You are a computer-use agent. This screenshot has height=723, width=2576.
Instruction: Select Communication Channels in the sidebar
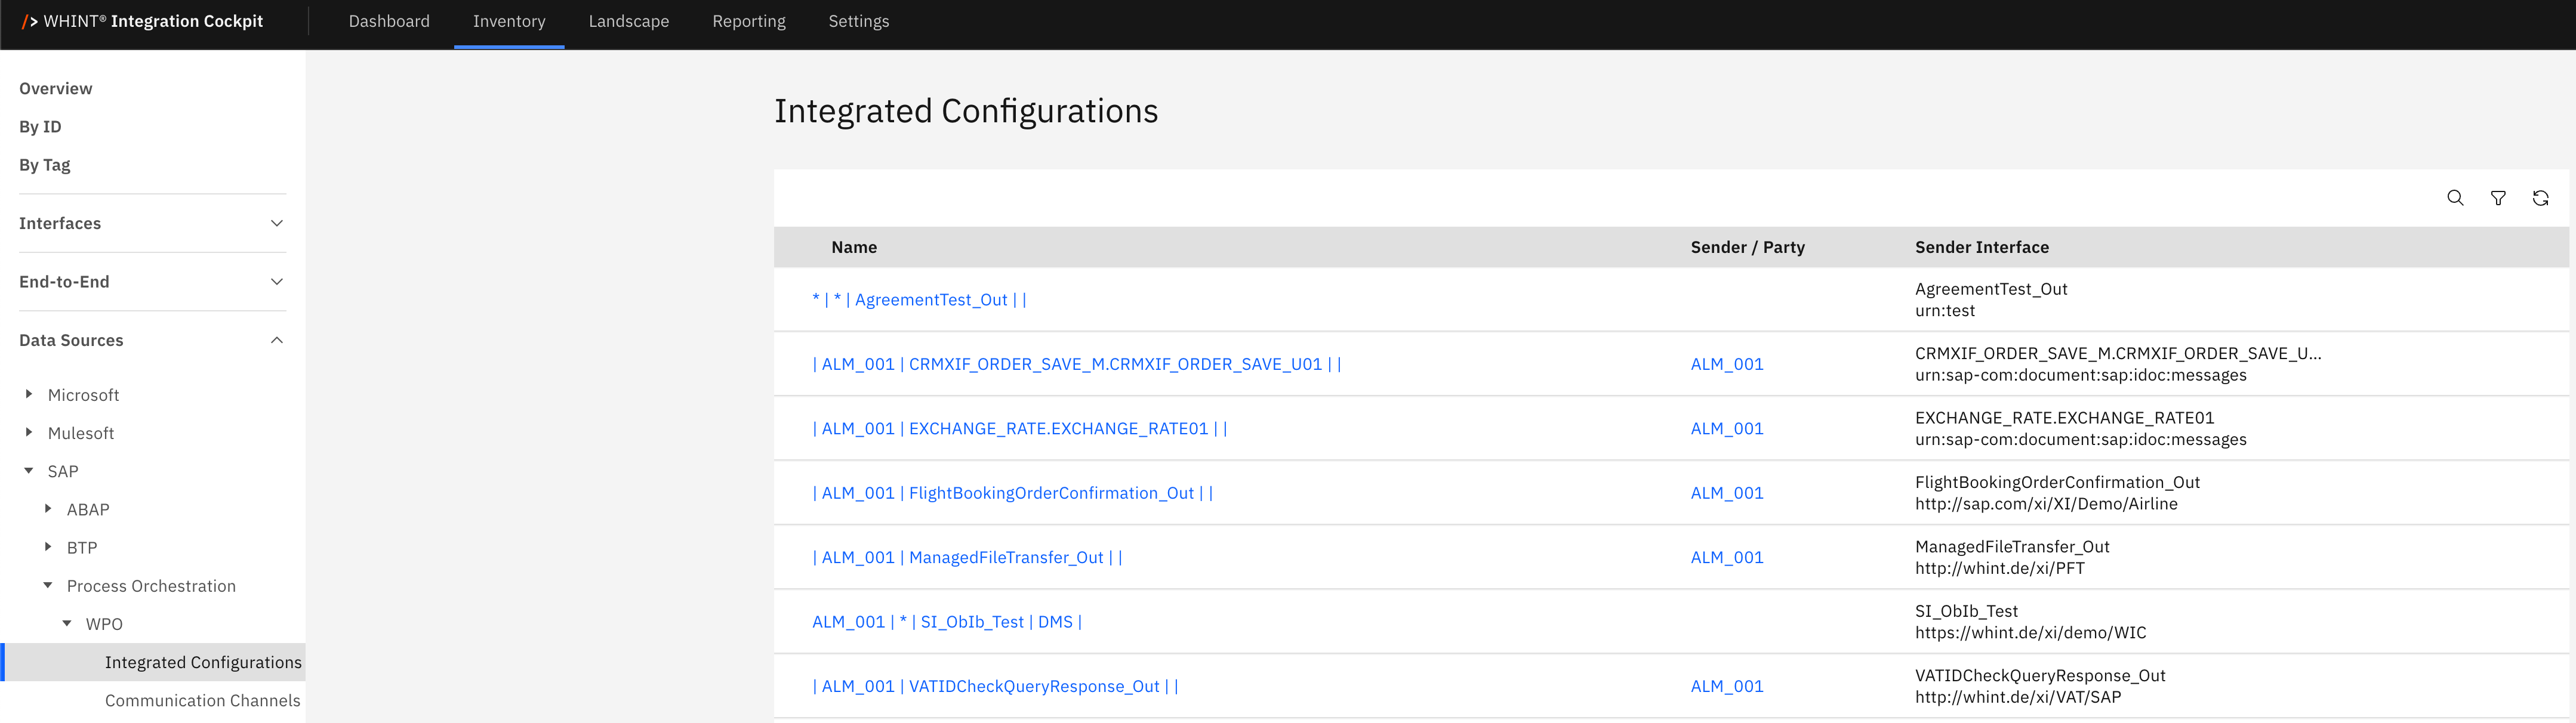202,700
